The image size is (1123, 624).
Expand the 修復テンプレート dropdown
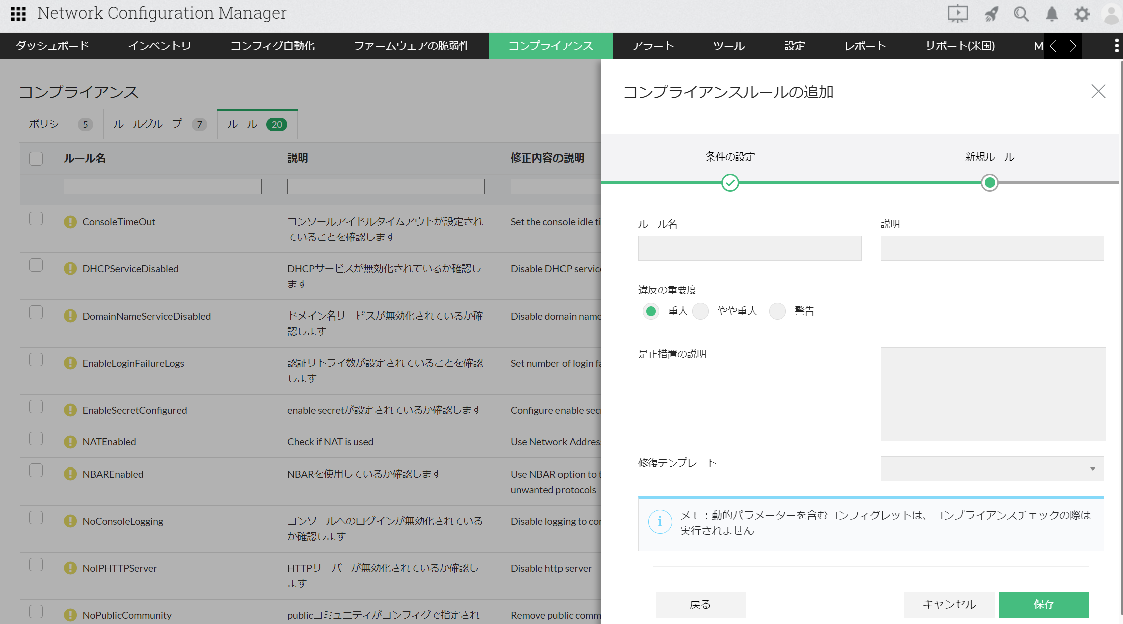[x=1092, y=469]
